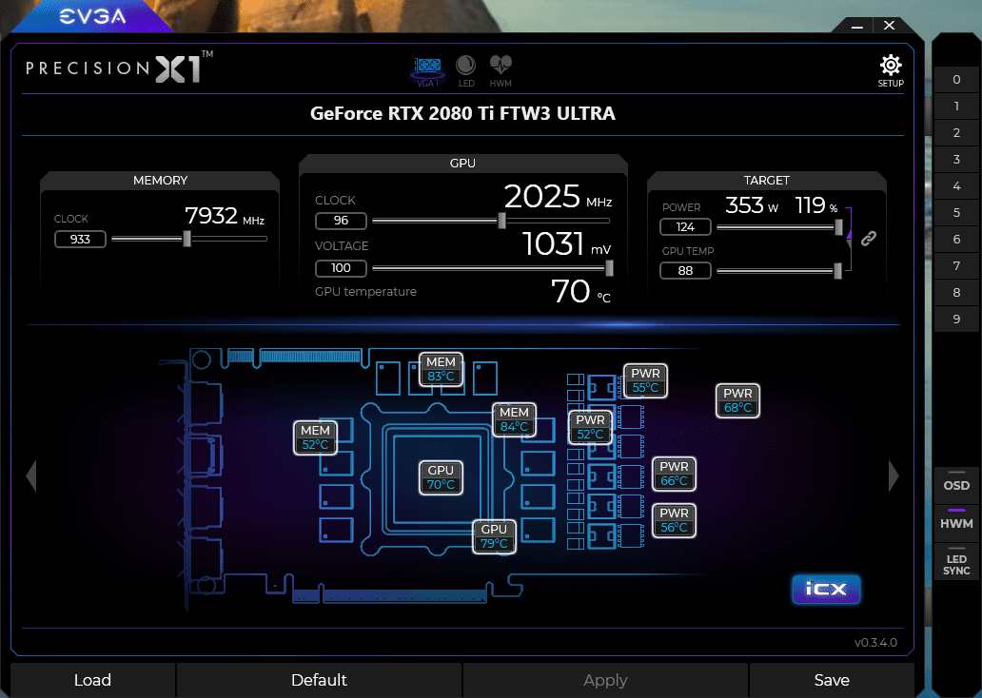Click the GPU temp target field 88
The height and width of the screenshot is (698, 982).
click(685, 270)
